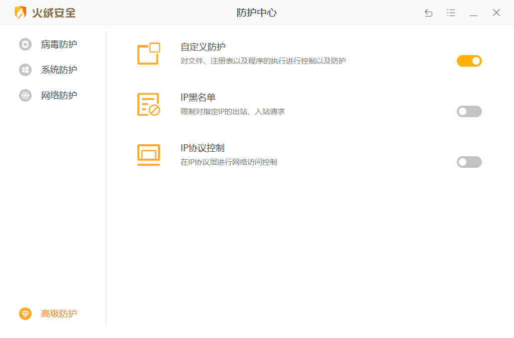Click the IP黑名单 list icon

[149, 104]
